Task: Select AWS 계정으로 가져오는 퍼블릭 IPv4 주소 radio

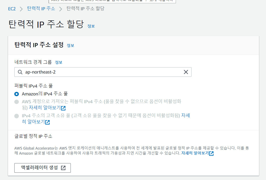Action: 17,102
